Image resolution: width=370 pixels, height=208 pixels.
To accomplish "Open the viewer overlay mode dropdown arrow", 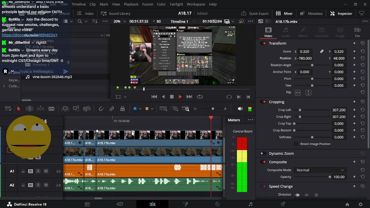I will click(125, 97).
